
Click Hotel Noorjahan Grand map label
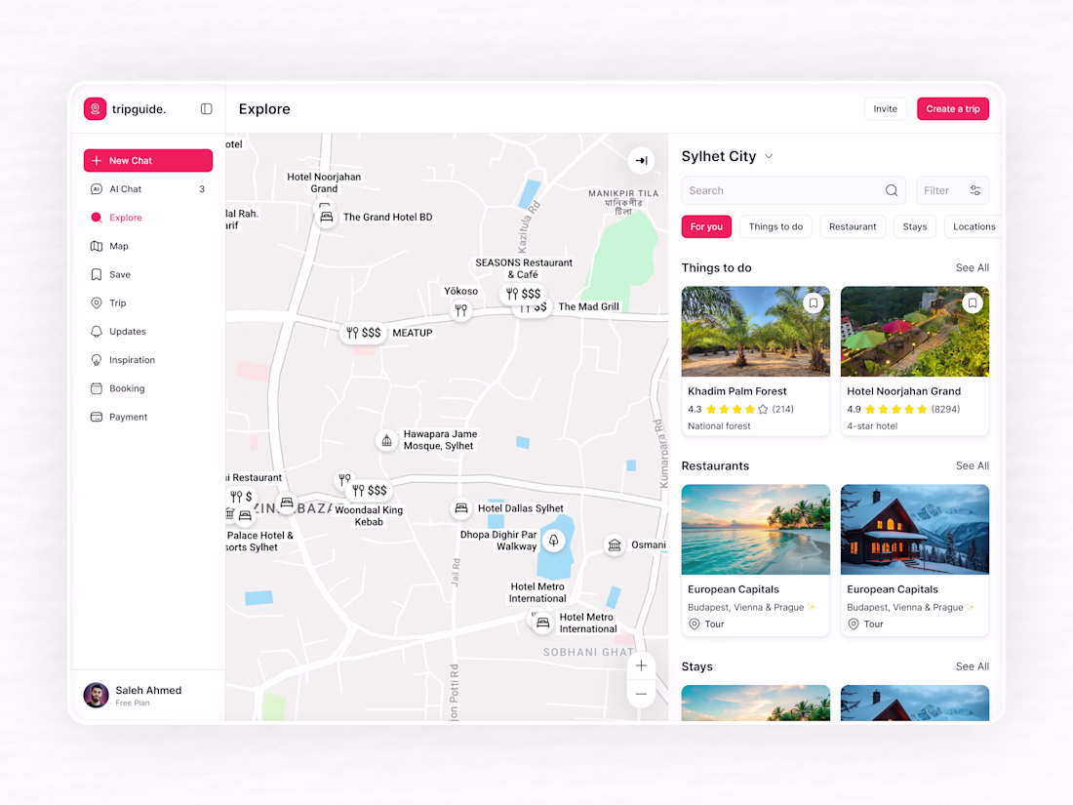click(324, 182)
